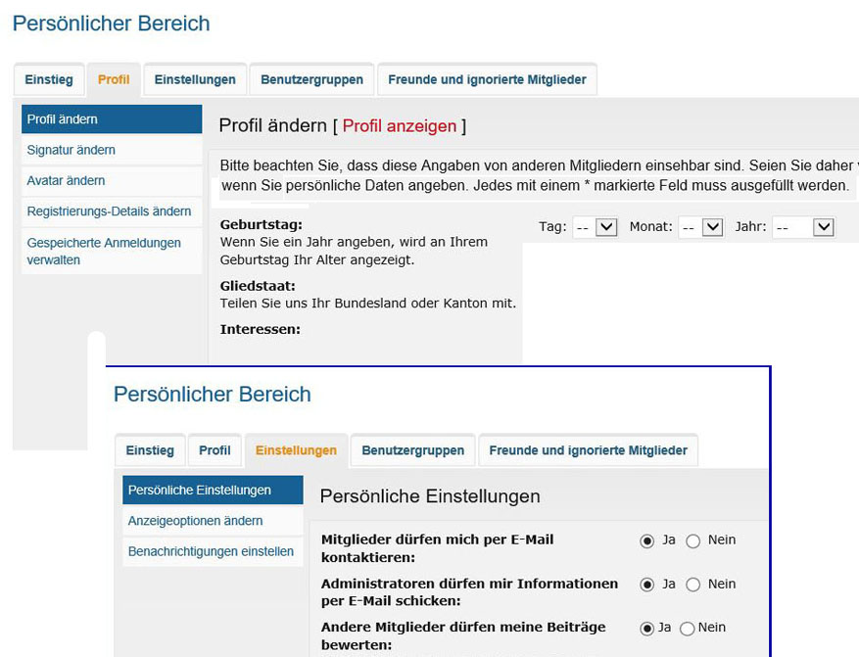Open Benachrichtigungen einstellen
This screenshot has height=657, width=859.
pos(211,551)
